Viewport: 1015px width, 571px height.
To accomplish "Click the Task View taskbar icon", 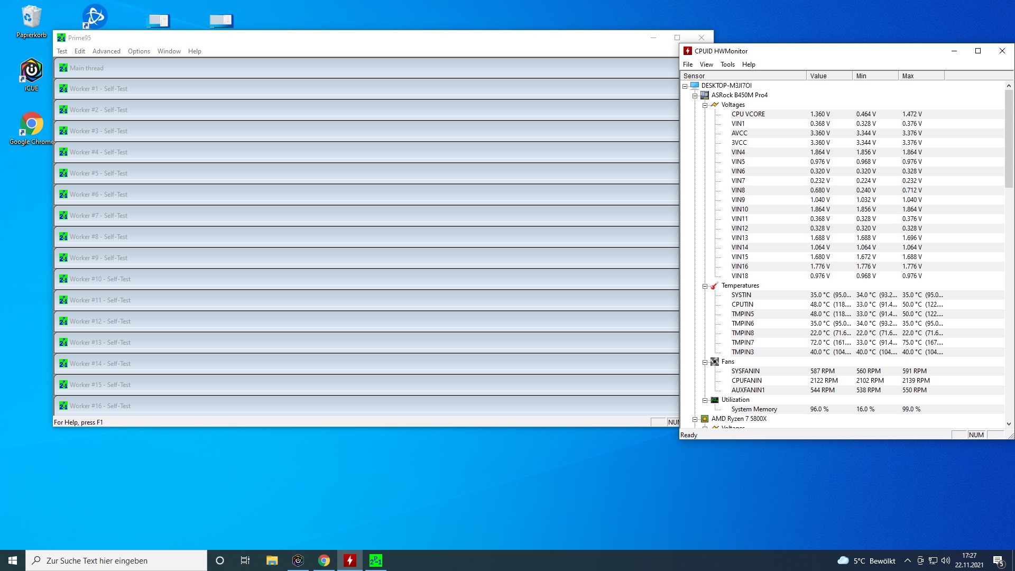I will tap(245, 560).
